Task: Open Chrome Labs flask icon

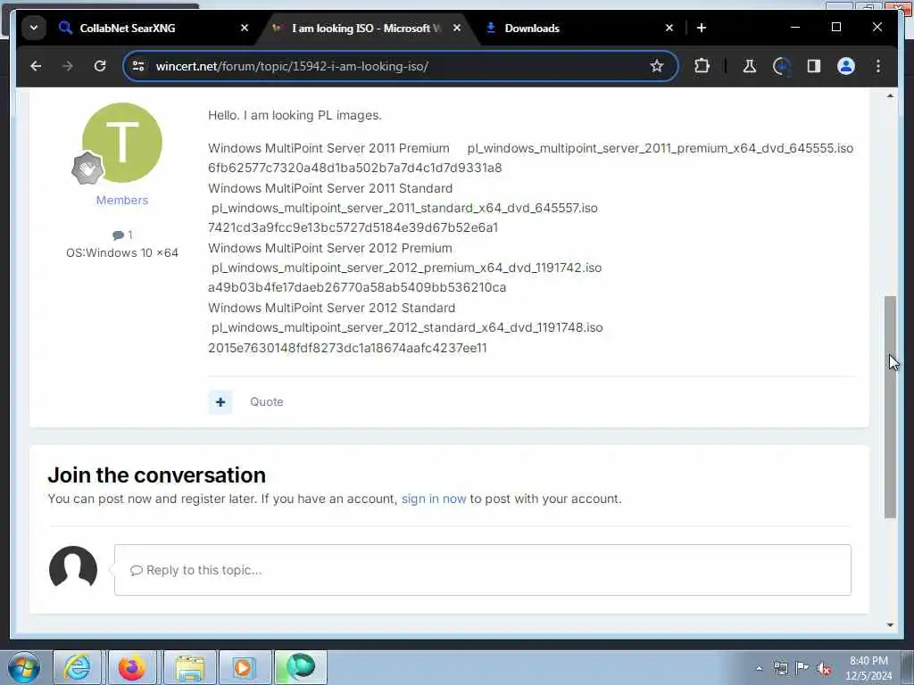Action: [x=750, y=66]
